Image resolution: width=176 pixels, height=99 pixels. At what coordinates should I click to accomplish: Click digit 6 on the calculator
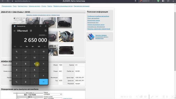point(34,70)
